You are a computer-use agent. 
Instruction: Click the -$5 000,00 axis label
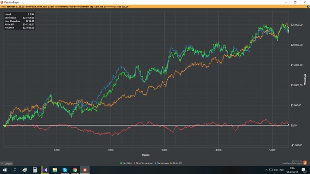(296, 145)
